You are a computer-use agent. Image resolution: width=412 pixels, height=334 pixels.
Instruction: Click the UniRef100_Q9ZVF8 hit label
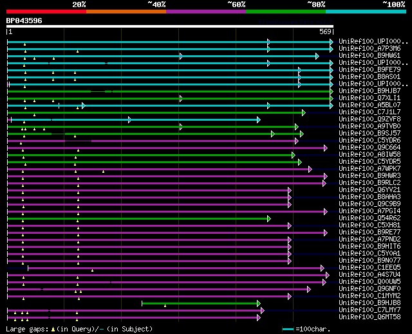tap(370, 119)
